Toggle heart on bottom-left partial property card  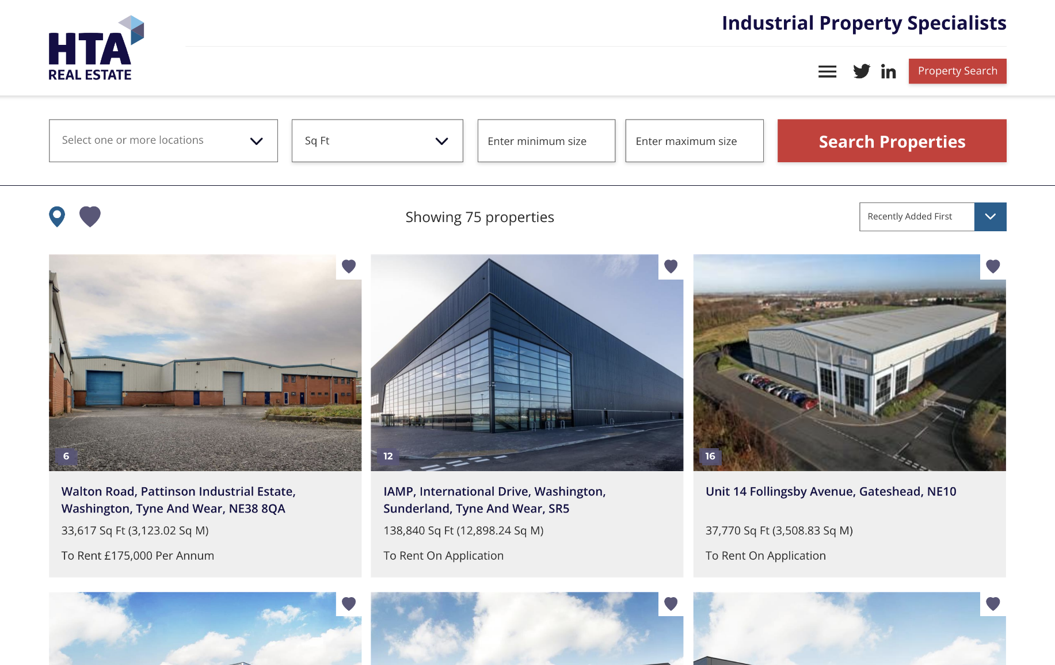point(349,604)
